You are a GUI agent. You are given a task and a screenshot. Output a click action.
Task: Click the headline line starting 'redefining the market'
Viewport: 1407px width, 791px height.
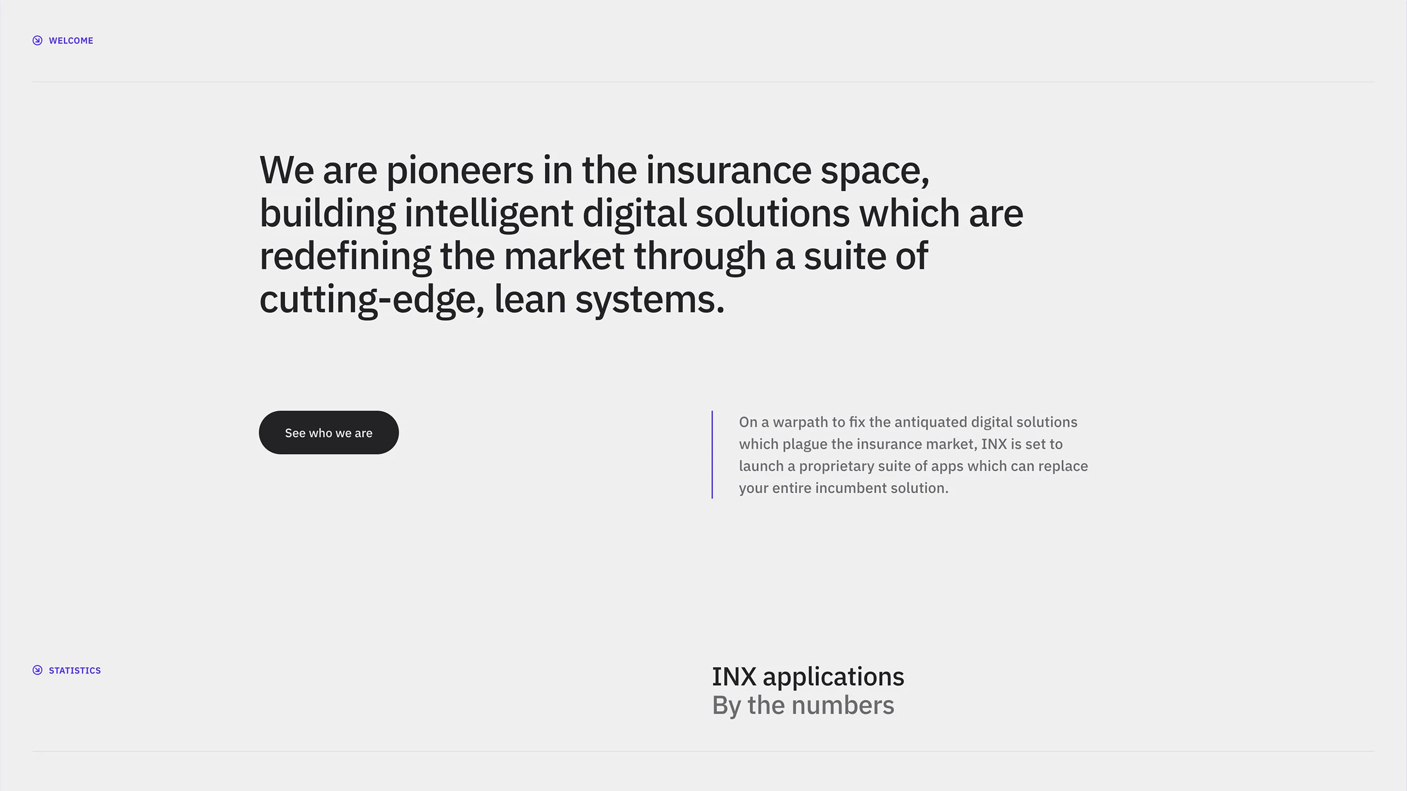tap(593, 257)
